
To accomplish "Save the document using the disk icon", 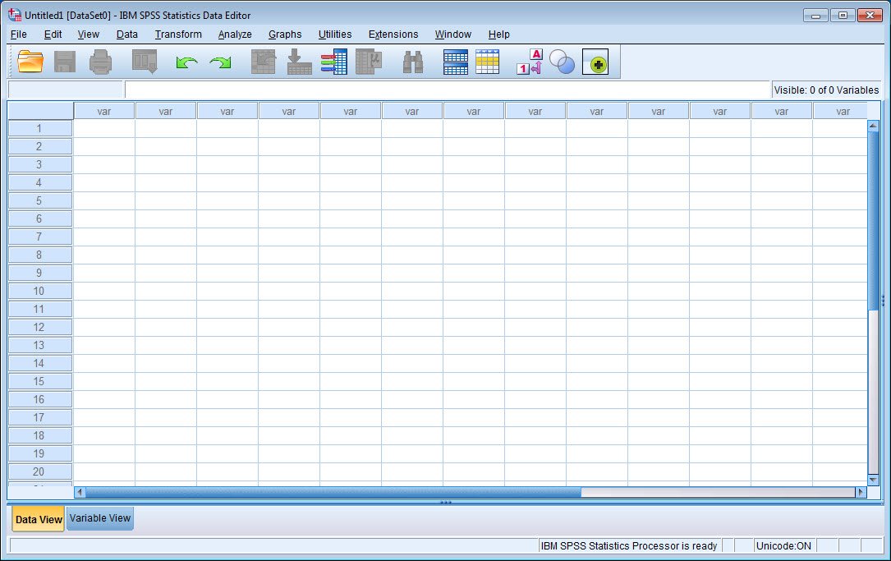I will [x=65, y=62].
